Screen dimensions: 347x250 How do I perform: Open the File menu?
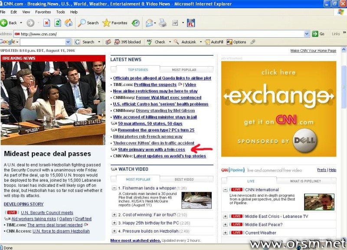(x=3, y=12)
